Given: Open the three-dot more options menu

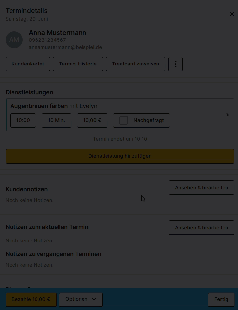Looking at the screenshot, I should [176, 64].
